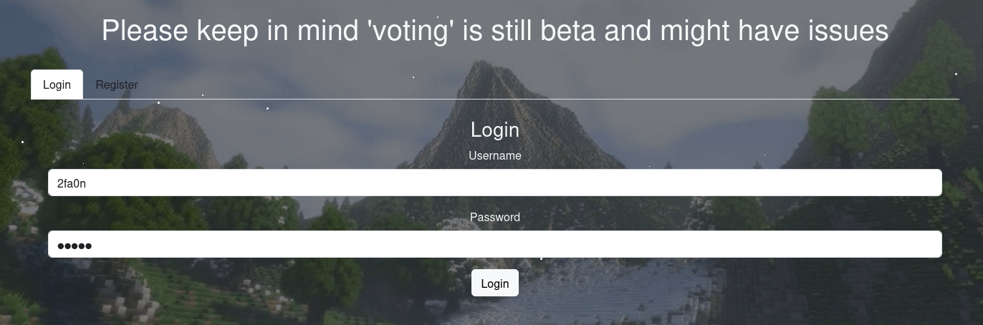983x325 pixels.
Task: Select the Login tab
Action: pos(57,84)
